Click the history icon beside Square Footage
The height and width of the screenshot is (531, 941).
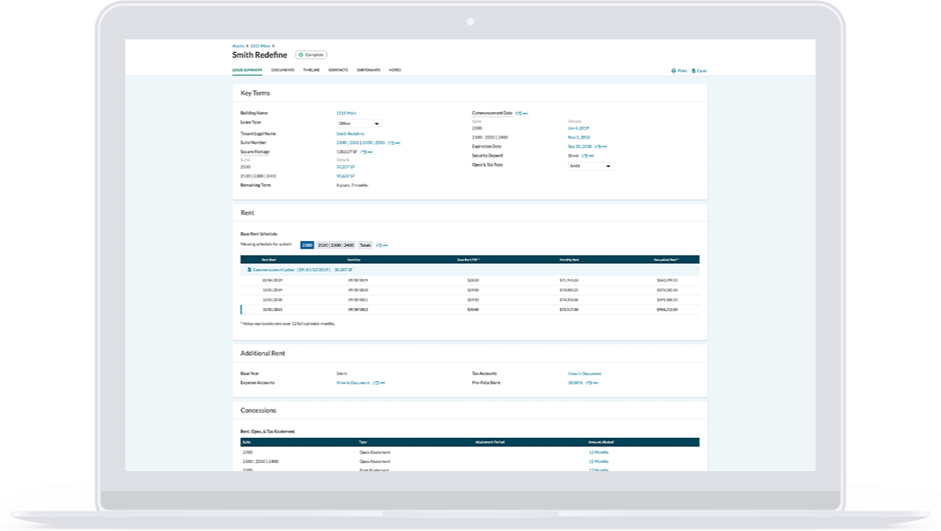(364, 150)
